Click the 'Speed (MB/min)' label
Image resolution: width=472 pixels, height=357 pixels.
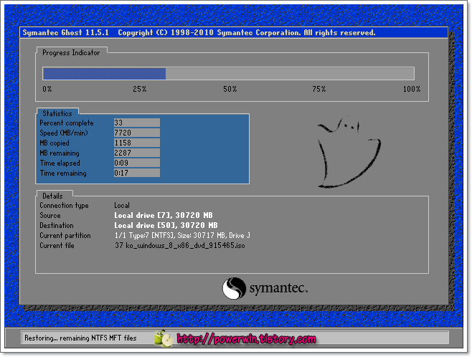click(64, 133)
